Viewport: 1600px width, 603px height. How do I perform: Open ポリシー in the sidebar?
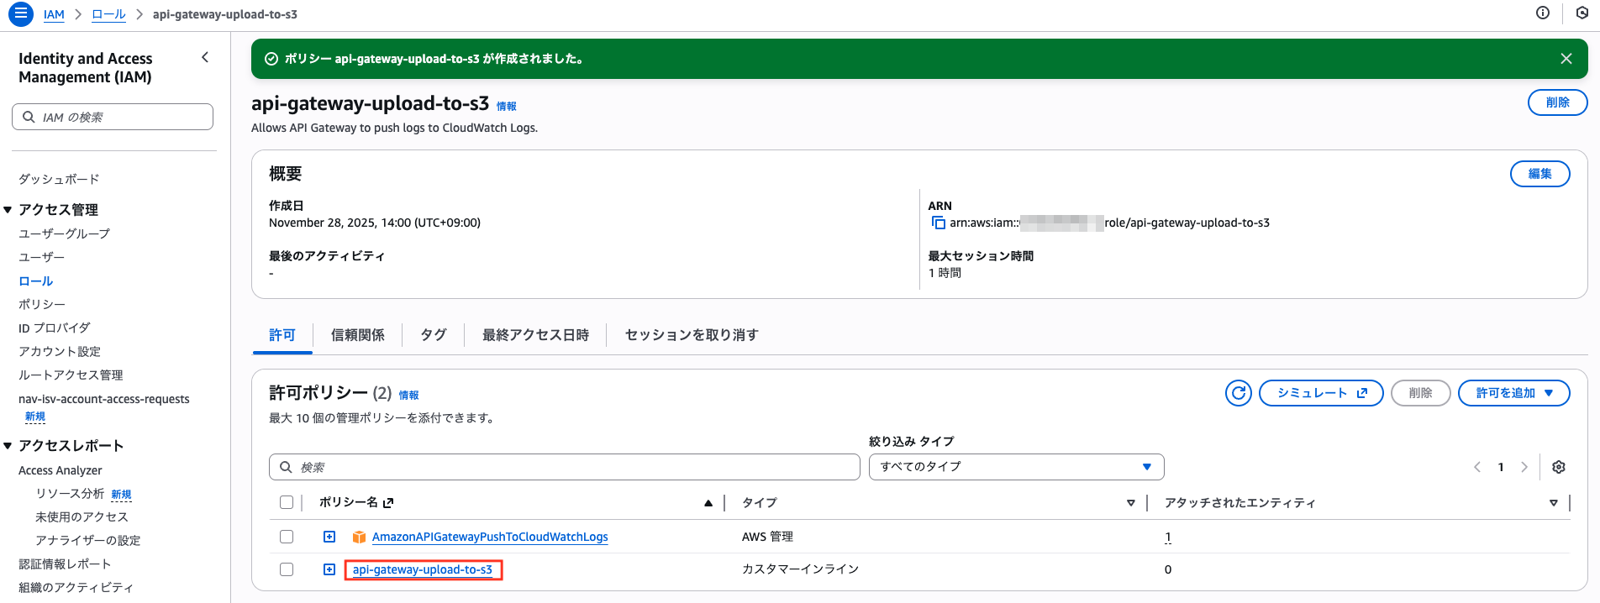[x=42, y=304]
